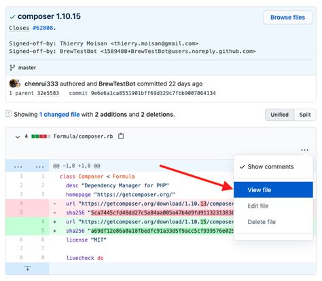Click the green commit status checkmark

(x=12, y=17)
